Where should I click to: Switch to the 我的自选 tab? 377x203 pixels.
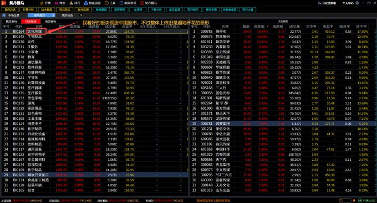[67, 15]
